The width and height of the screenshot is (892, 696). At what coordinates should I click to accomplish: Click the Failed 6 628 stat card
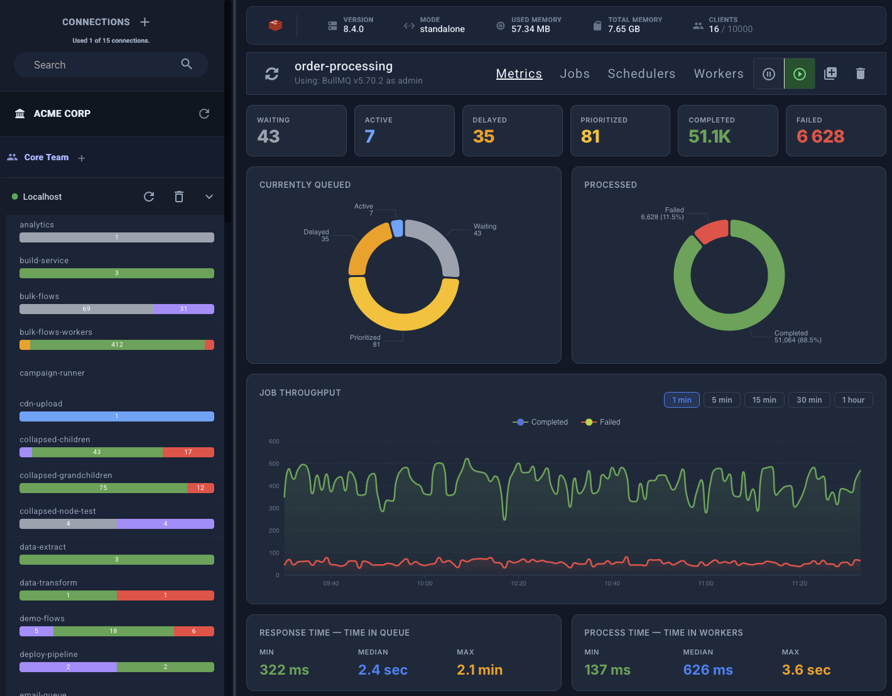(x=835, y=131)
